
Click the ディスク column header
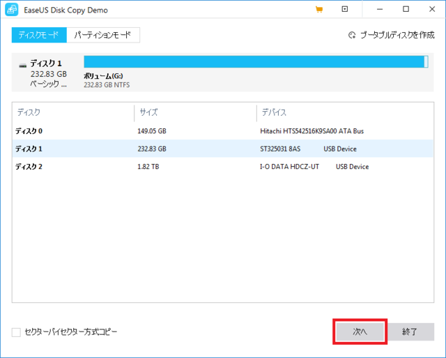tap(29, 112)
